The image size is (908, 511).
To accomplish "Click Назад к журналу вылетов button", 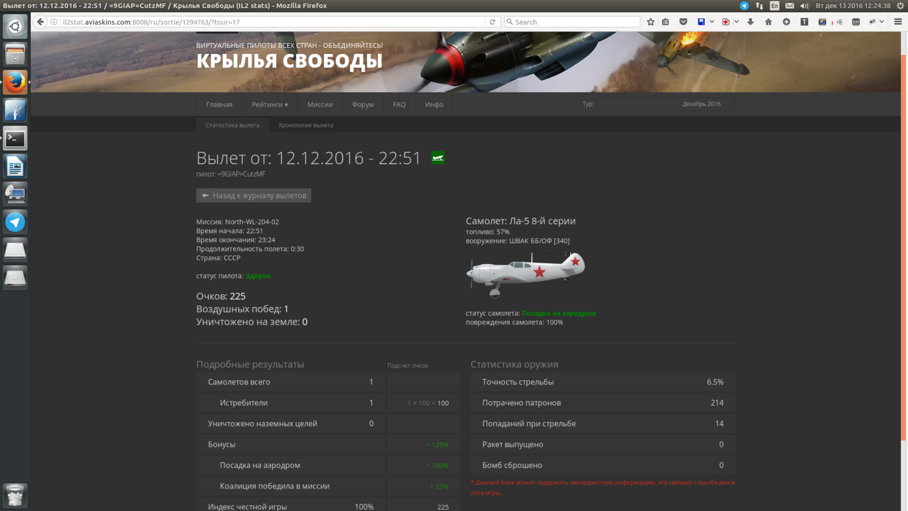I will pos(254,196).
